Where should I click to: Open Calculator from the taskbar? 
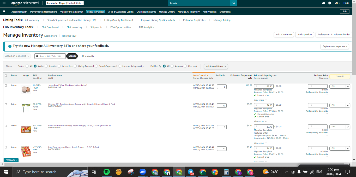pyautogui.click(x=226, y=172)
